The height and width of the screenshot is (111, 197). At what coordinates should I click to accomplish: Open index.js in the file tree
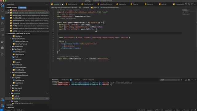17,91
